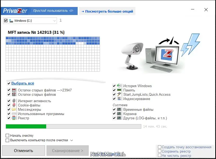The image size is (216, 159).
Task: Uncheck Cookie-файлы checkmark
Action: (9, 105)
